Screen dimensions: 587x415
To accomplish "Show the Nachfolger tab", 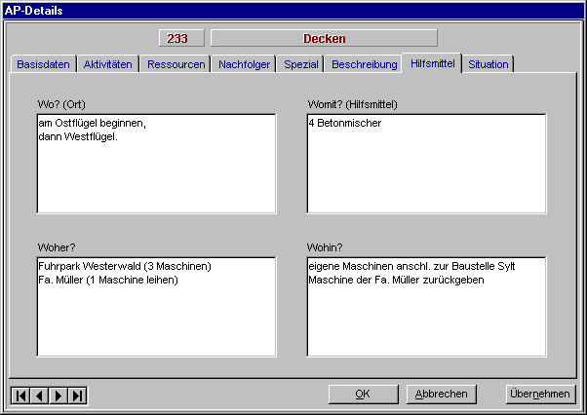I will click(x=244, y=64).
